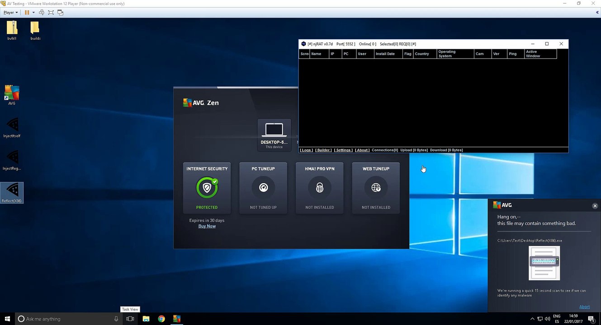Select the InjectItself desktop icon
601x325 pixels.
tap(12, 127)
